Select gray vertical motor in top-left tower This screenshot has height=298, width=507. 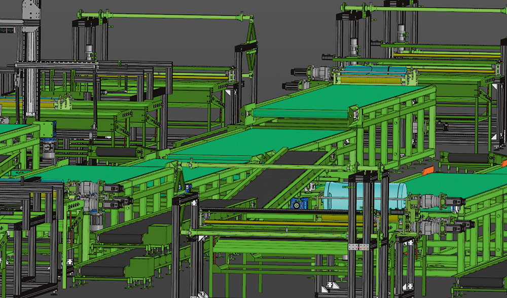point(89,52)
